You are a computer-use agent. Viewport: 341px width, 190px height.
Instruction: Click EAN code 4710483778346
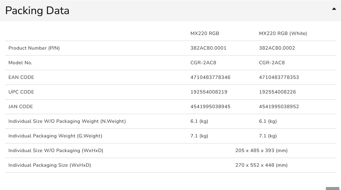210,78
